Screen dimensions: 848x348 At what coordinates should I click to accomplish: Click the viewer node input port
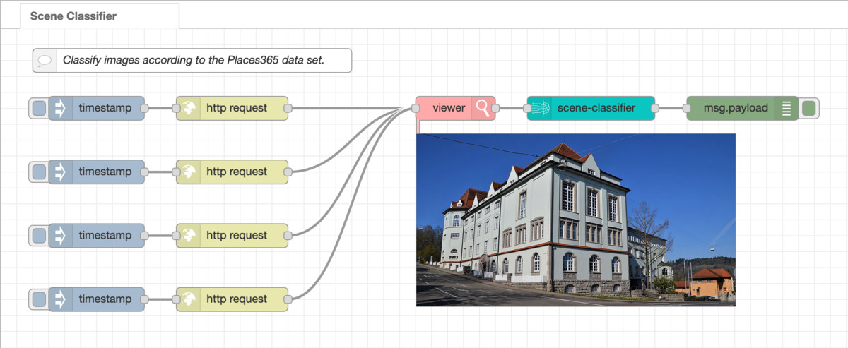pos(416,108)
